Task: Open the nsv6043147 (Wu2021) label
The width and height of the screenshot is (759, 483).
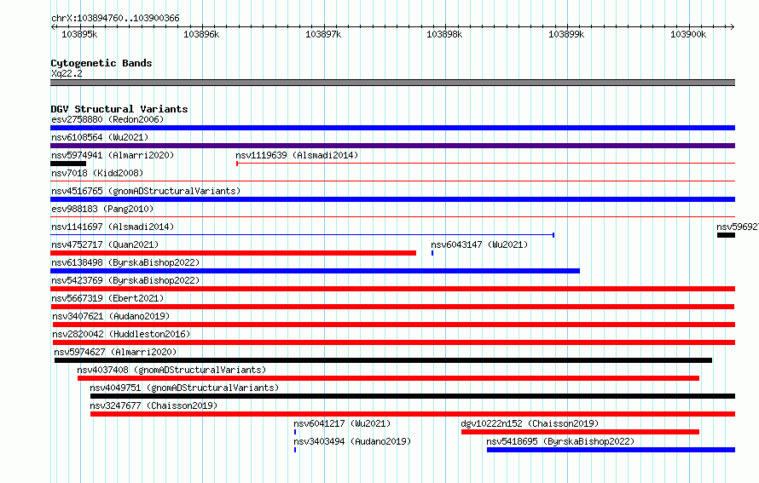Action: pos(479,244)
